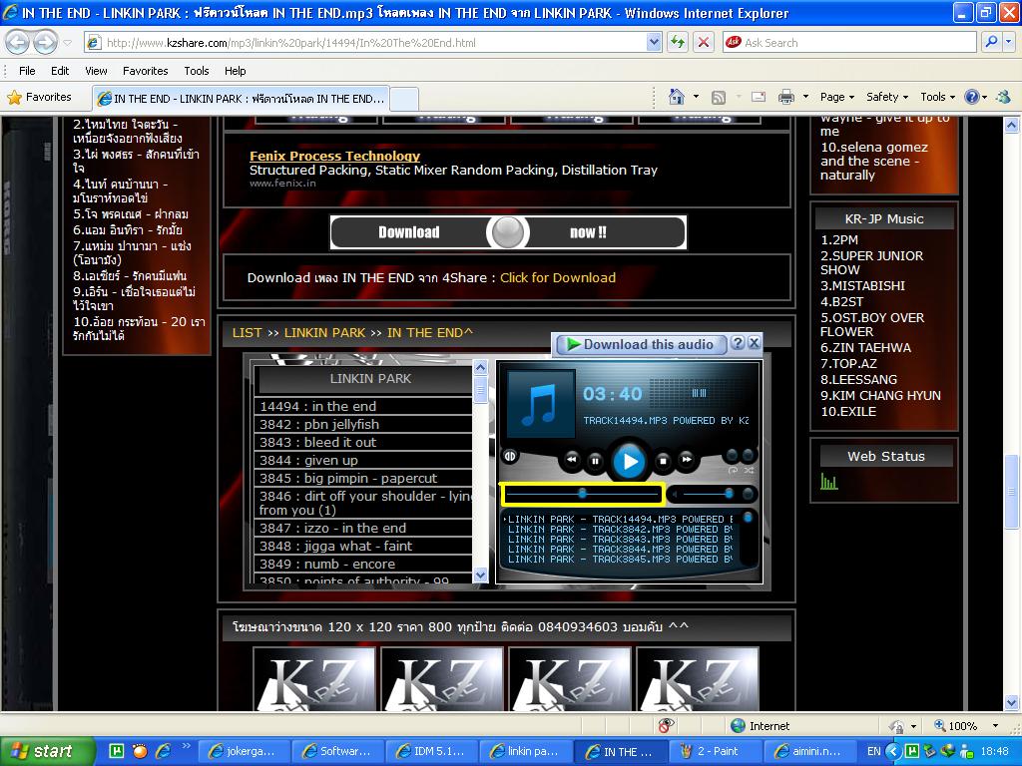Open the File menu

(x=27, y=71)
